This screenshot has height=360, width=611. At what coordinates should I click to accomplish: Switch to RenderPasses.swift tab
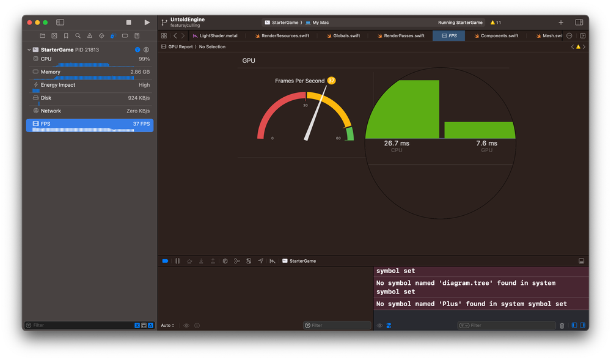click(401, 36)
